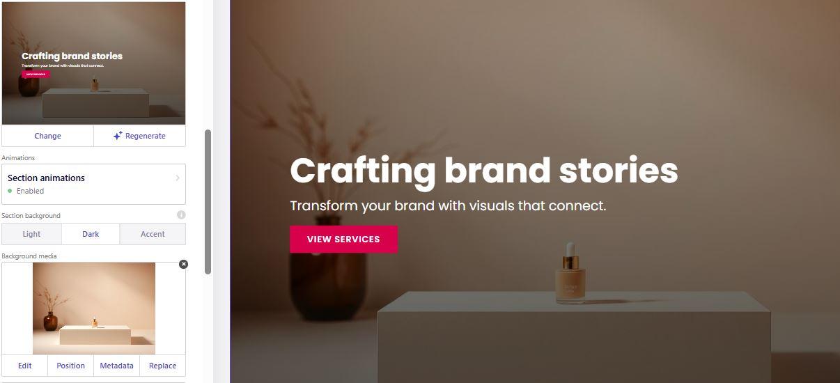This screenshot has height=383, width=840.
Task: Select the Transform your brand subtitle text
Action: (448, 206)
